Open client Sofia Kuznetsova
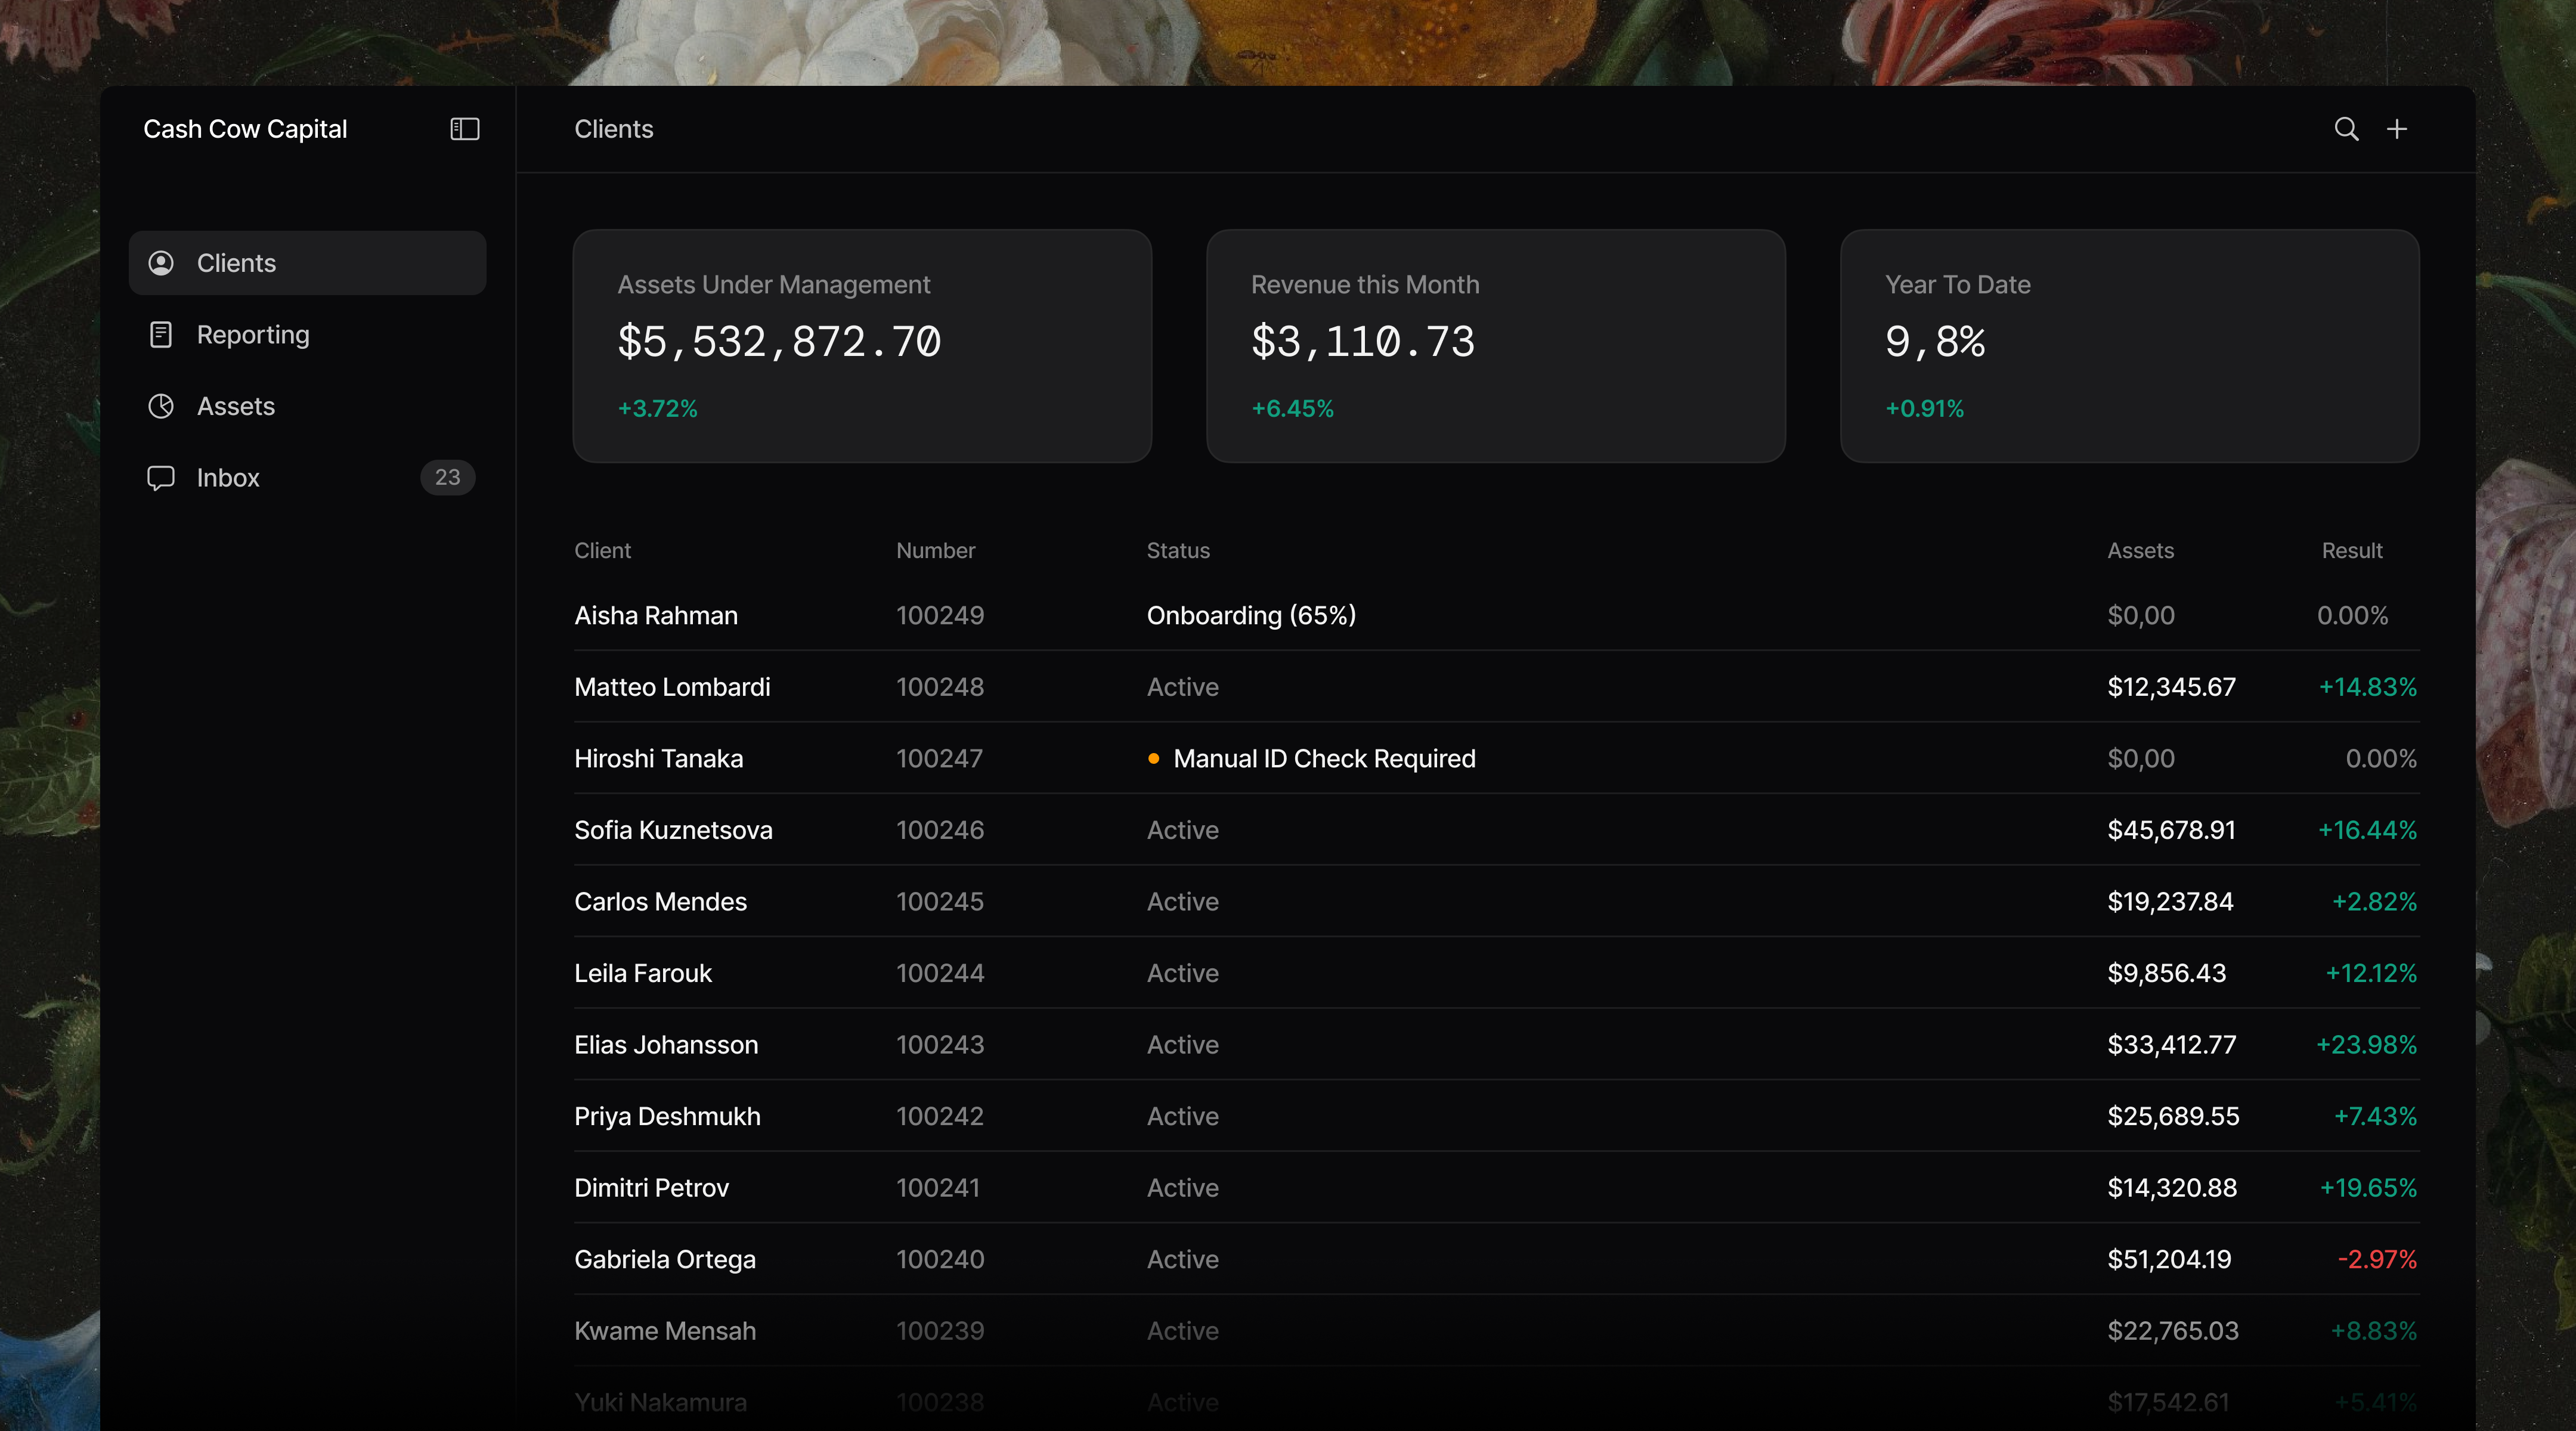Screen dimensions: 2576x1431 coord(673,830)
